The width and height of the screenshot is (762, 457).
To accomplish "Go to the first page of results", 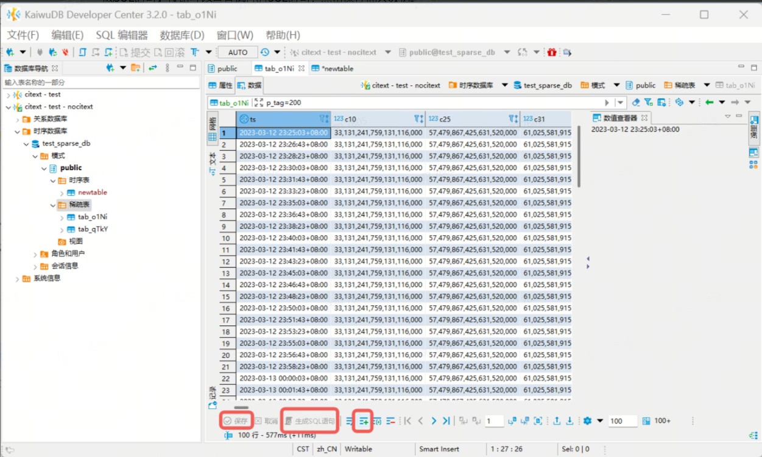I will coord(407,421).
